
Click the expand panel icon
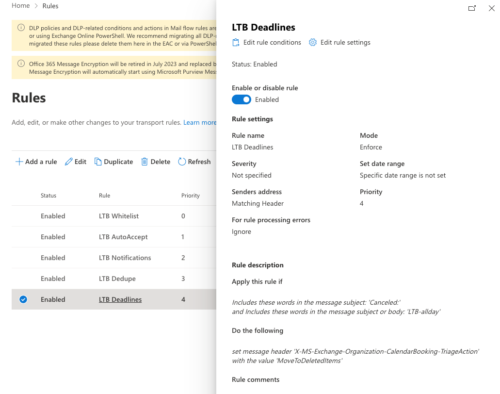[472, 8]
